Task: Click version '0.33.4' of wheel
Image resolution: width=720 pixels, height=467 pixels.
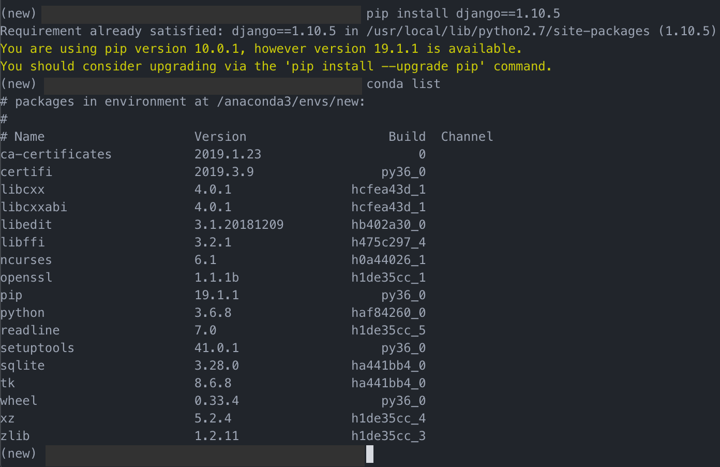Action: click(217, 401)
